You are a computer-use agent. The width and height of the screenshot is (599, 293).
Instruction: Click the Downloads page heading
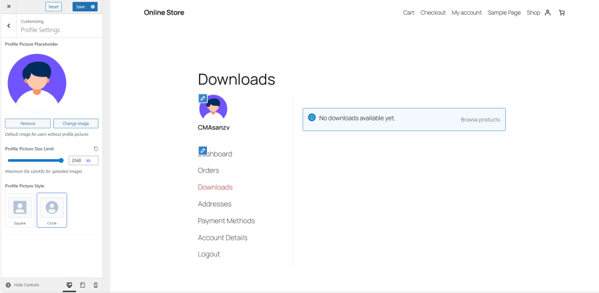(x=236, y=79)
